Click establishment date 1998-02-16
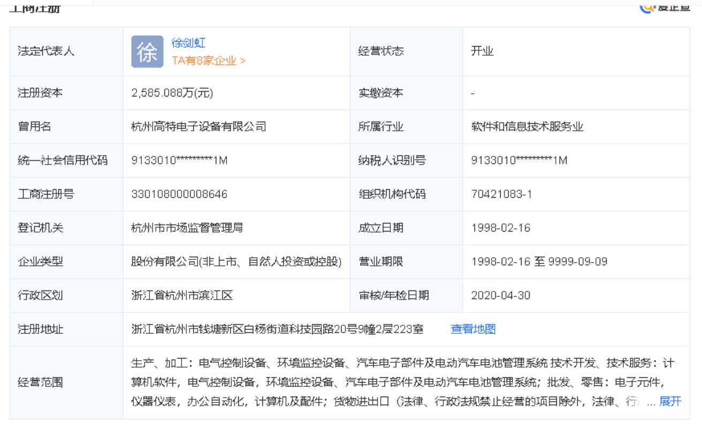Viewport: 702px width, 440px height. pos(501,228)
